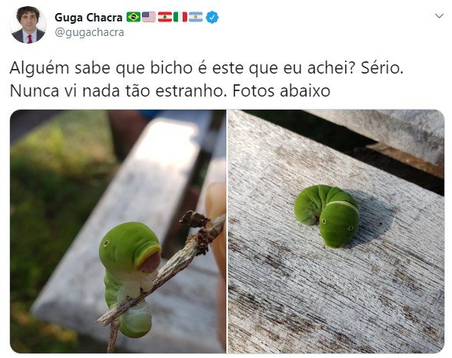Click the Italy flag emoji
Screen dimensions: 452x358
click(180, 17)
